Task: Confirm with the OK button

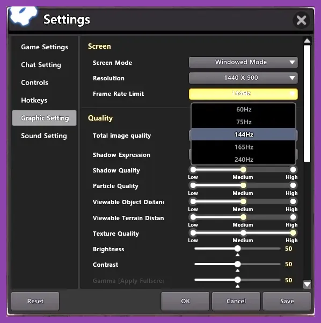Action: (185, 301)
